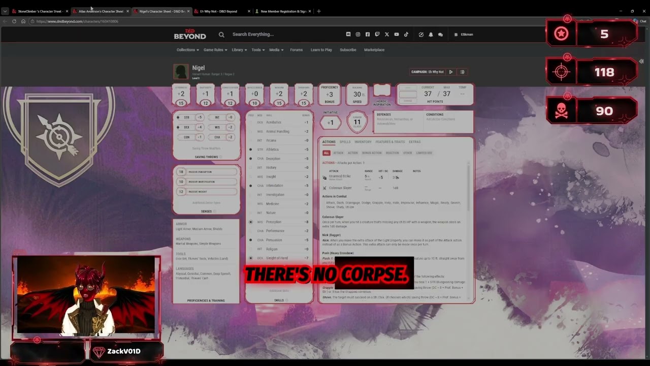Toggle the Heroic Inspiration box
The image size is (650, 366).
point(382,91)
